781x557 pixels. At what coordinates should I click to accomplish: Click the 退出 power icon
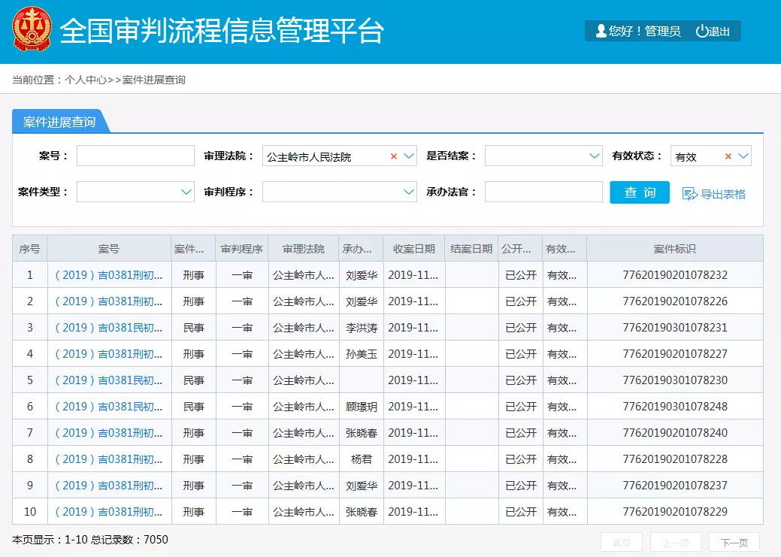701,31
